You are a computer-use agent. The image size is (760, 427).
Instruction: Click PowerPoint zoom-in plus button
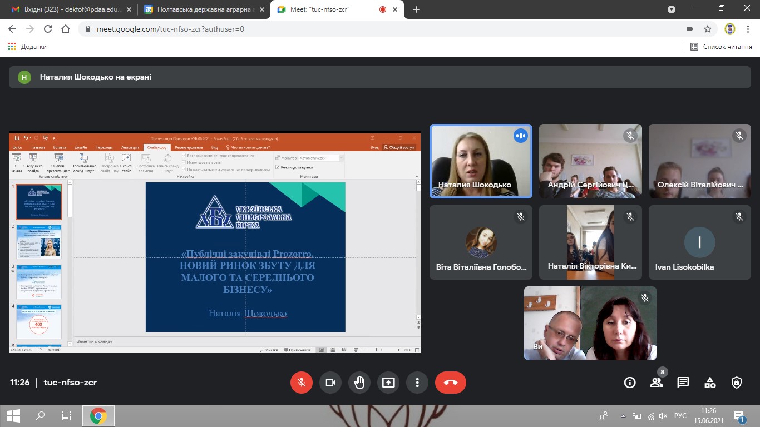[x=398, y=350]
